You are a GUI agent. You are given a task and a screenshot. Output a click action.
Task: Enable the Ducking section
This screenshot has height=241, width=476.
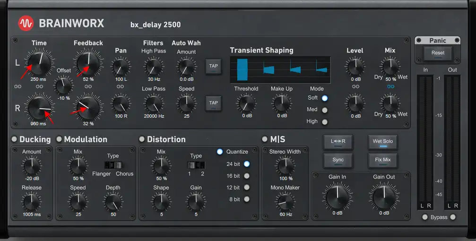pos(14,139)
